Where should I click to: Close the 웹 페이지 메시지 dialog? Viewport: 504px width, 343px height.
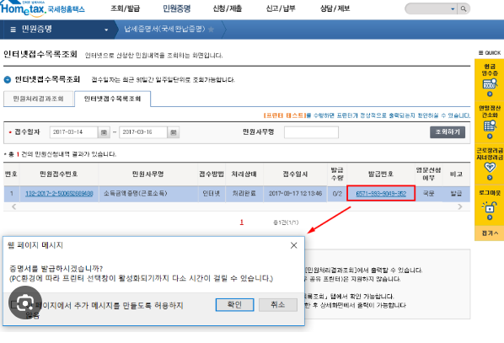click(293, 245)
